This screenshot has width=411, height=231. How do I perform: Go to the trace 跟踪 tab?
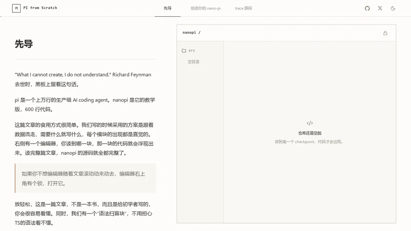pyautogui.click(x=243, y=8)
